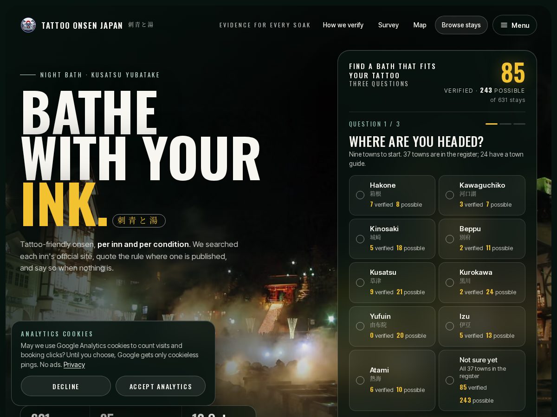Screen dimensions: 557x417
Task: Choose the Not sure yet option
Action: click(x=482, y=380)
